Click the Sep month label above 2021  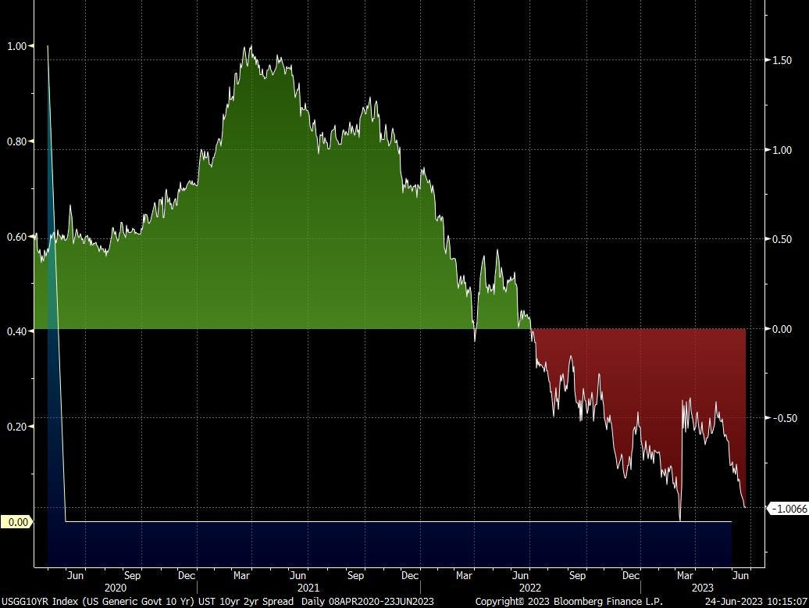[x=355, y=575]
